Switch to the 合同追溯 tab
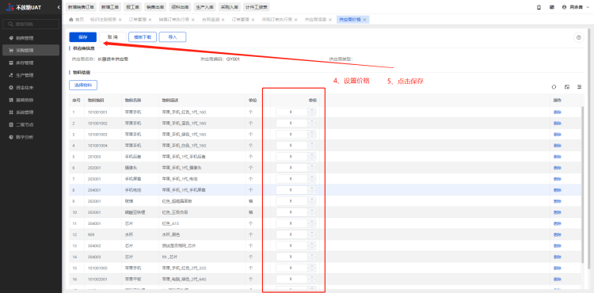Image resolution: width=594 pixels, height=293 pixels. [x=210, y=19]
